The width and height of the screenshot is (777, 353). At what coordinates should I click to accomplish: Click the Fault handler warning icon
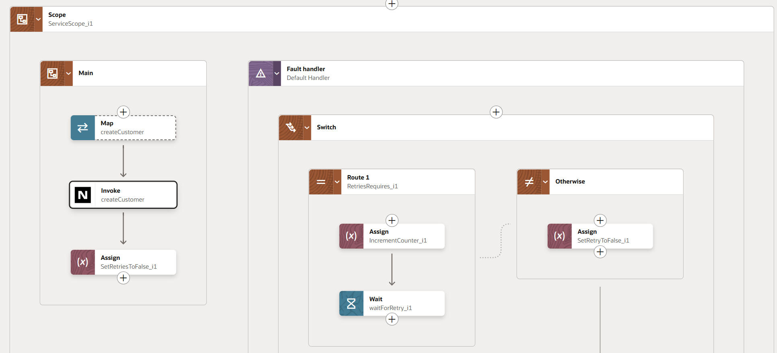(260, 73)
